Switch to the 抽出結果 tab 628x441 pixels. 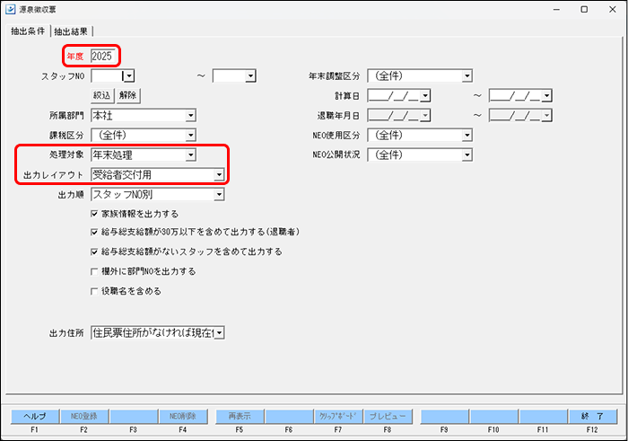point(71,31)
